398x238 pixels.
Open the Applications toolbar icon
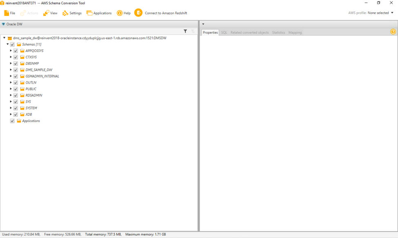click(89, 13)
